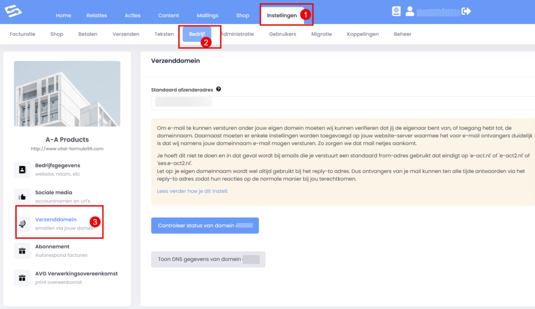Image resolution: width=535 pixels, height=309 pixels.
Task: Switch to the Mailings menu
Action: tap(207, 16)
